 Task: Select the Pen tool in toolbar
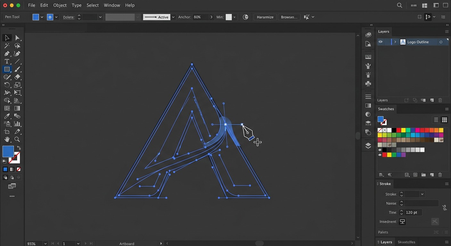(x=7, y=53)
